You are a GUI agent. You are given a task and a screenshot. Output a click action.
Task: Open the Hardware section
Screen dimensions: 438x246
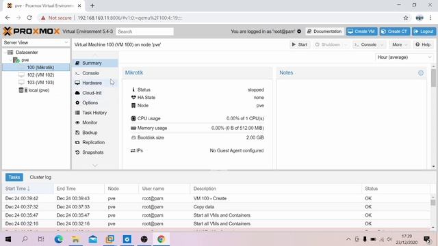(95, 83)
